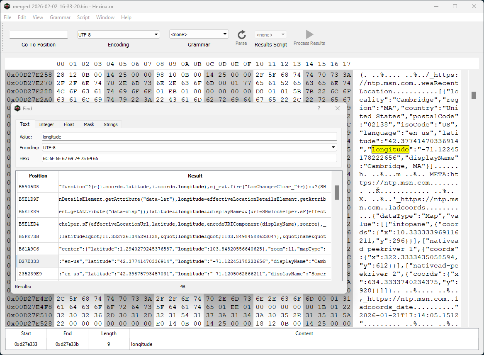Select result row at position B61A9C6

pos(174,249)
